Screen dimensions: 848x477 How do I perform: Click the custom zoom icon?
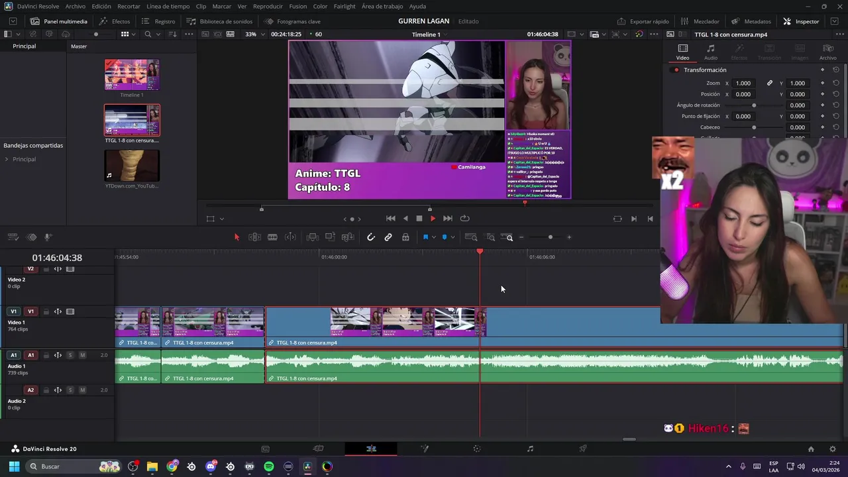tap(507, 237)
